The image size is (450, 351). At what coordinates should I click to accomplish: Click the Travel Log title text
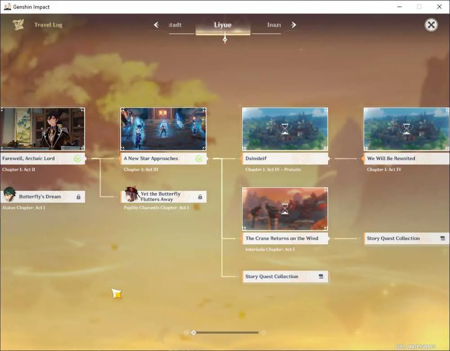[x=48, y=25]
